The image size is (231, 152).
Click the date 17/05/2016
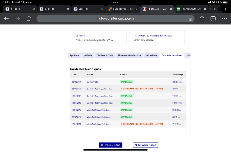point(77,124)
